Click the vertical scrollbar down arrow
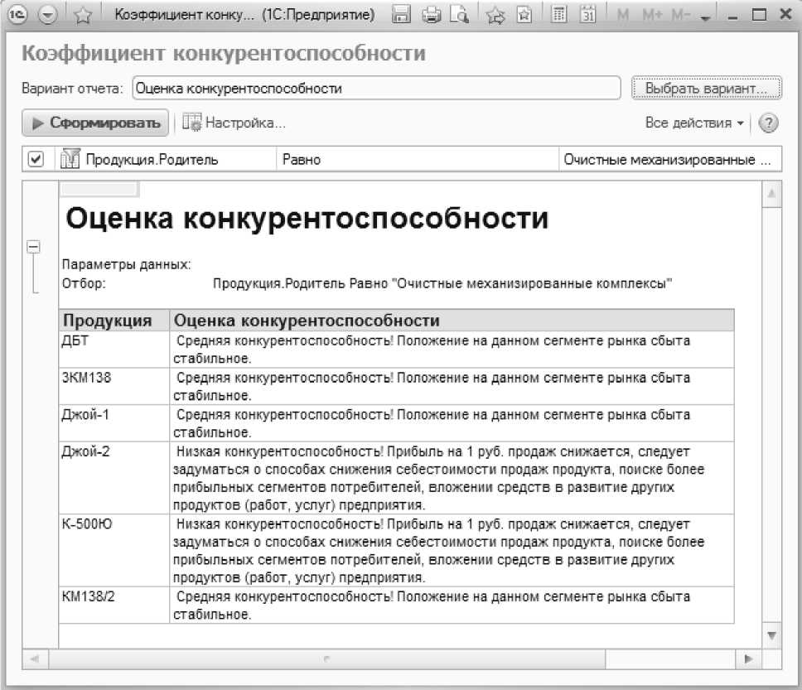 [x=772, y=635]
